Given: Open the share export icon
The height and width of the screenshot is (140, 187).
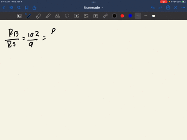Looking at the screenshot, I should (x=34, y=8).
